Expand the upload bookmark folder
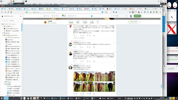 tap(3, 33)
